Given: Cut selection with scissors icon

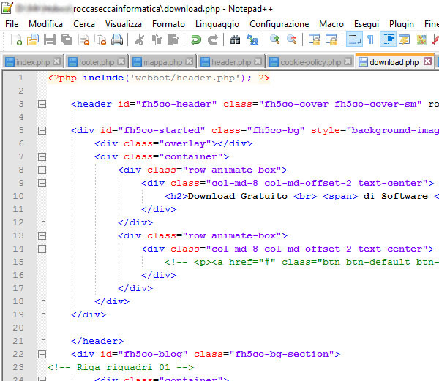Looking at the screenshot, I should pyautogui.click(x=140, y=39).
